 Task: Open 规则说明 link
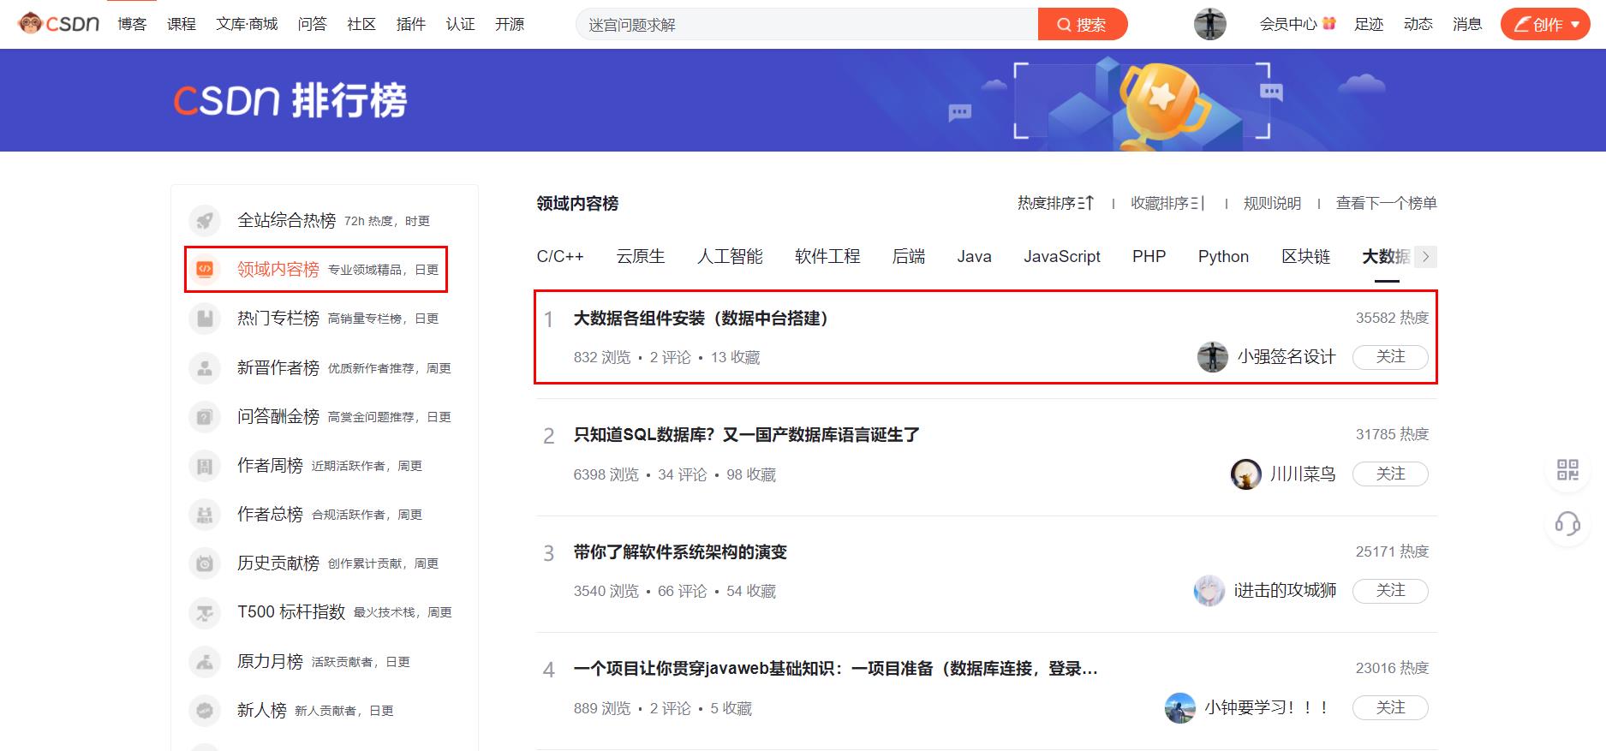1272,203
